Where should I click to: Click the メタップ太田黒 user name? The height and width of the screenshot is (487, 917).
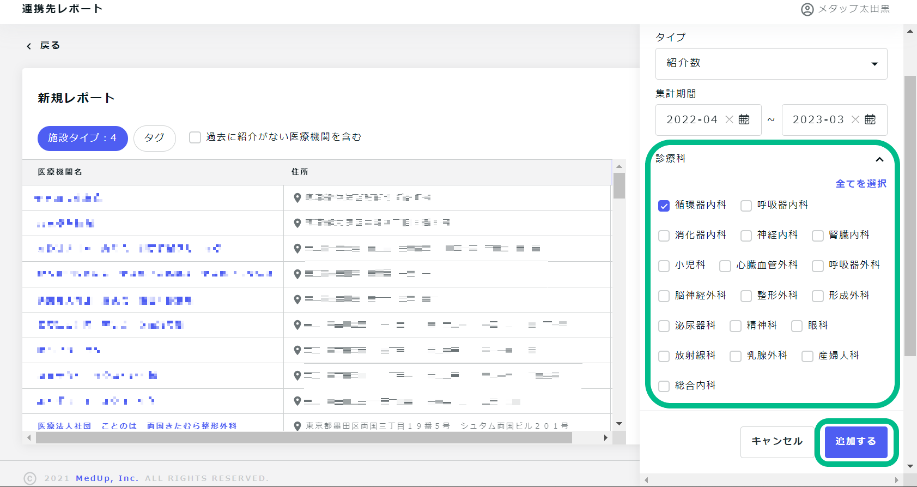tap(854, 9)
